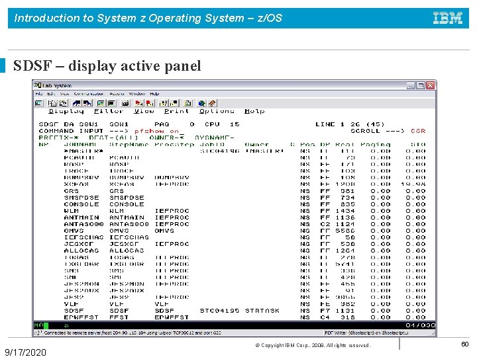
Task: Click GRS in the JOBNAME column
Action: (71, 191)
